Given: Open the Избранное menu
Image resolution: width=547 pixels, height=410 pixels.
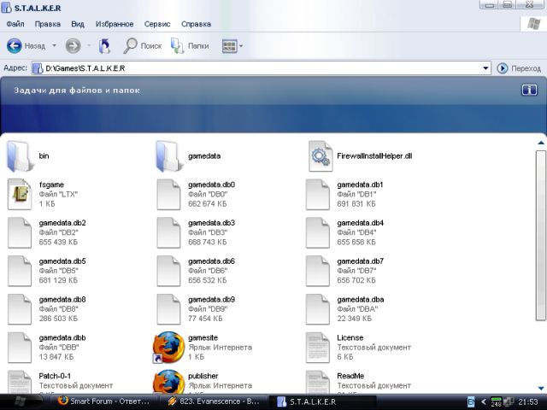Looking at the screenshot, I should coord(115,24).
